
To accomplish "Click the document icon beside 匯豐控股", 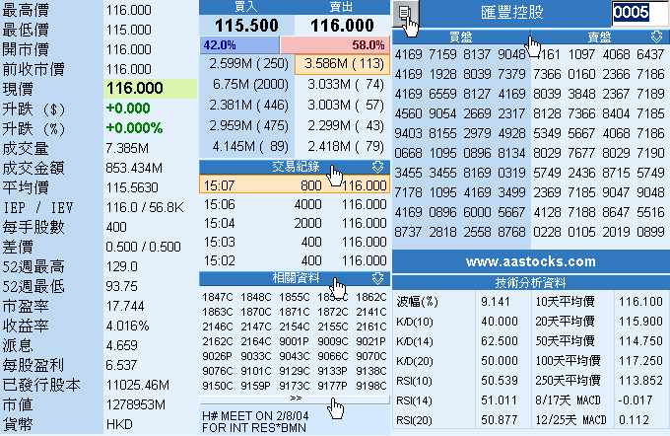I will [405, 14].
